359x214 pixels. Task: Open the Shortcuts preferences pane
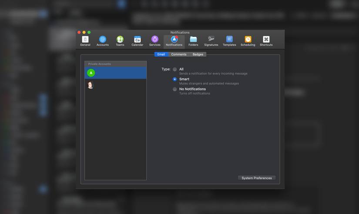[266, 41]
